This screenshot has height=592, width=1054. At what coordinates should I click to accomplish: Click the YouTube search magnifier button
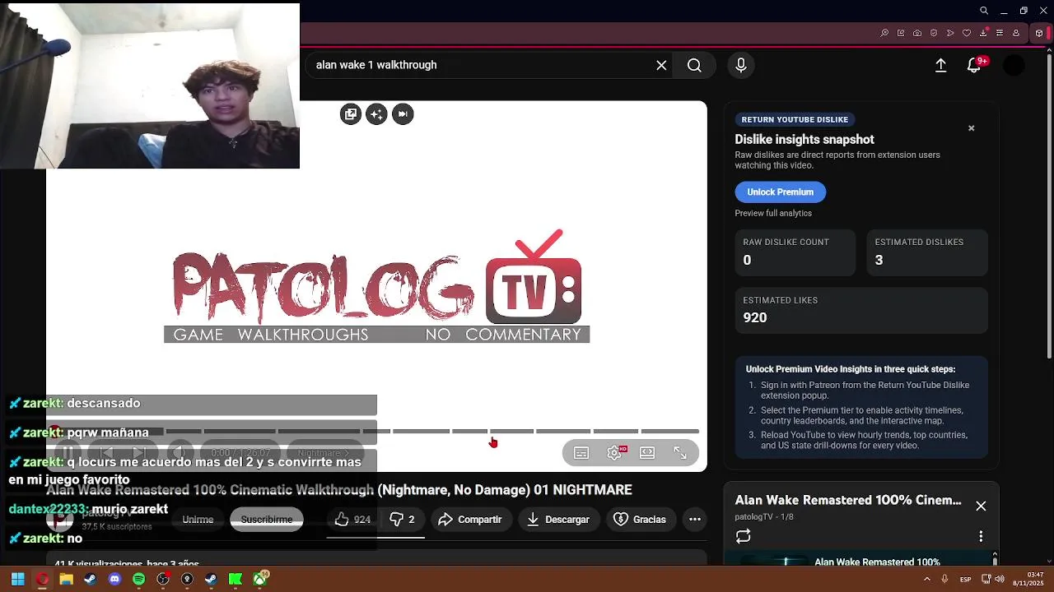pyautogui.click(x=694, y=65)
